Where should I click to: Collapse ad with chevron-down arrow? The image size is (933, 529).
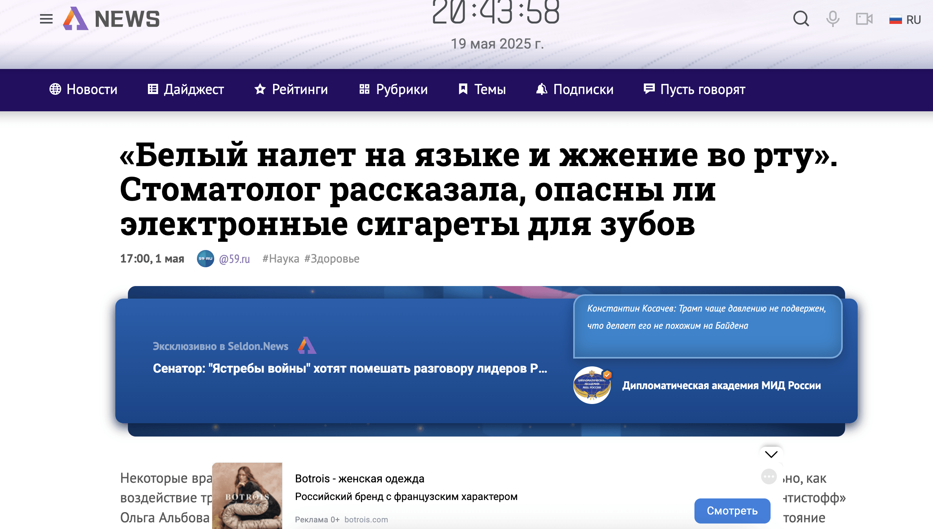tap(771, 455)
